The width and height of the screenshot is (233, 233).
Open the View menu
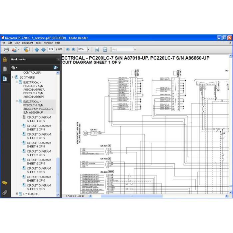click(x=17, y=43)
